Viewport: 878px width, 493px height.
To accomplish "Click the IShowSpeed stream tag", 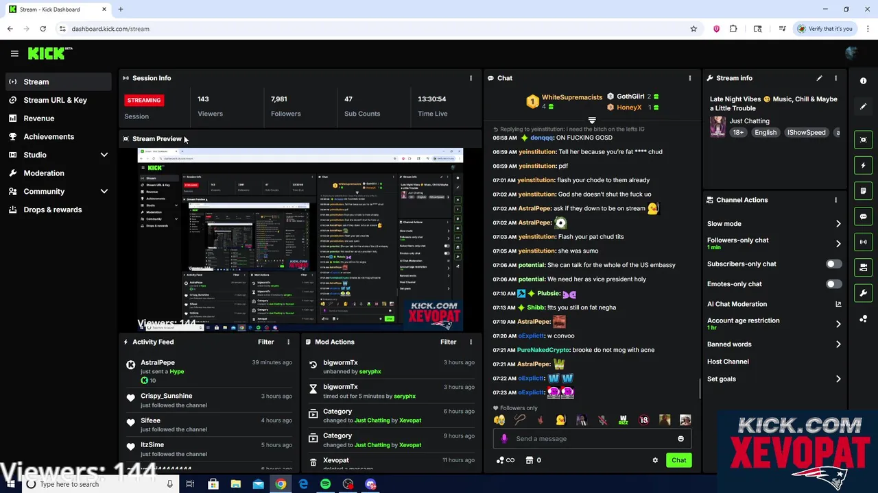I will [x=806, y=133].
